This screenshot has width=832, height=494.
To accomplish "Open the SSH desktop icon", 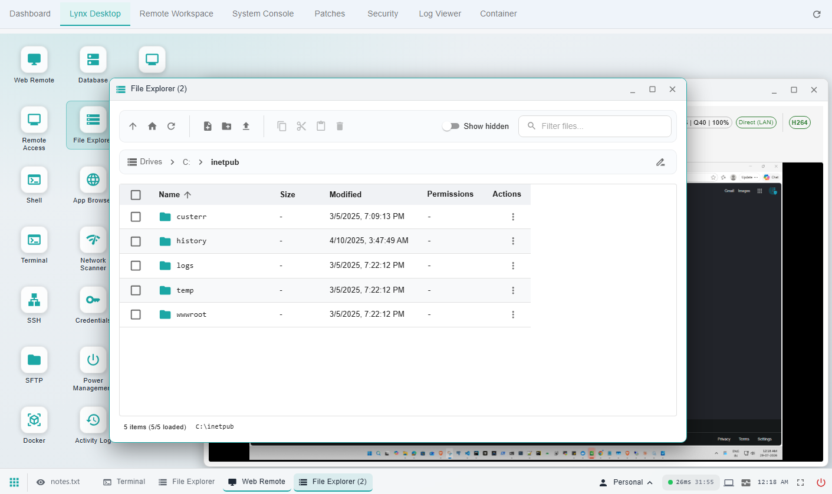I will (x=34, y=300).
